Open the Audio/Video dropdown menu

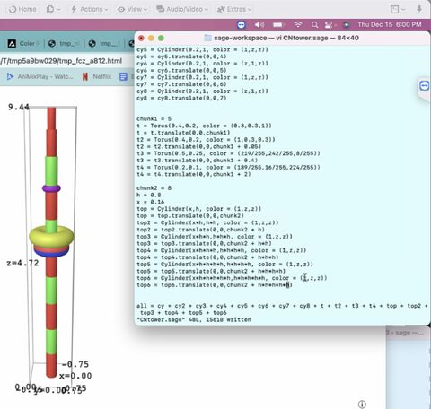(182, 9)
